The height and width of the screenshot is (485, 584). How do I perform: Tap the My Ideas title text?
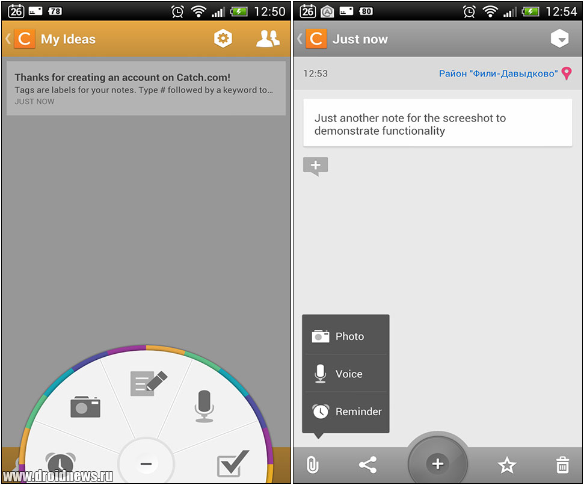tap(68, 39)
